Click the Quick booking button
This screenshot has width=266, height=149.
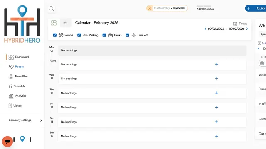pyautogui.click(x=256, y=8)
